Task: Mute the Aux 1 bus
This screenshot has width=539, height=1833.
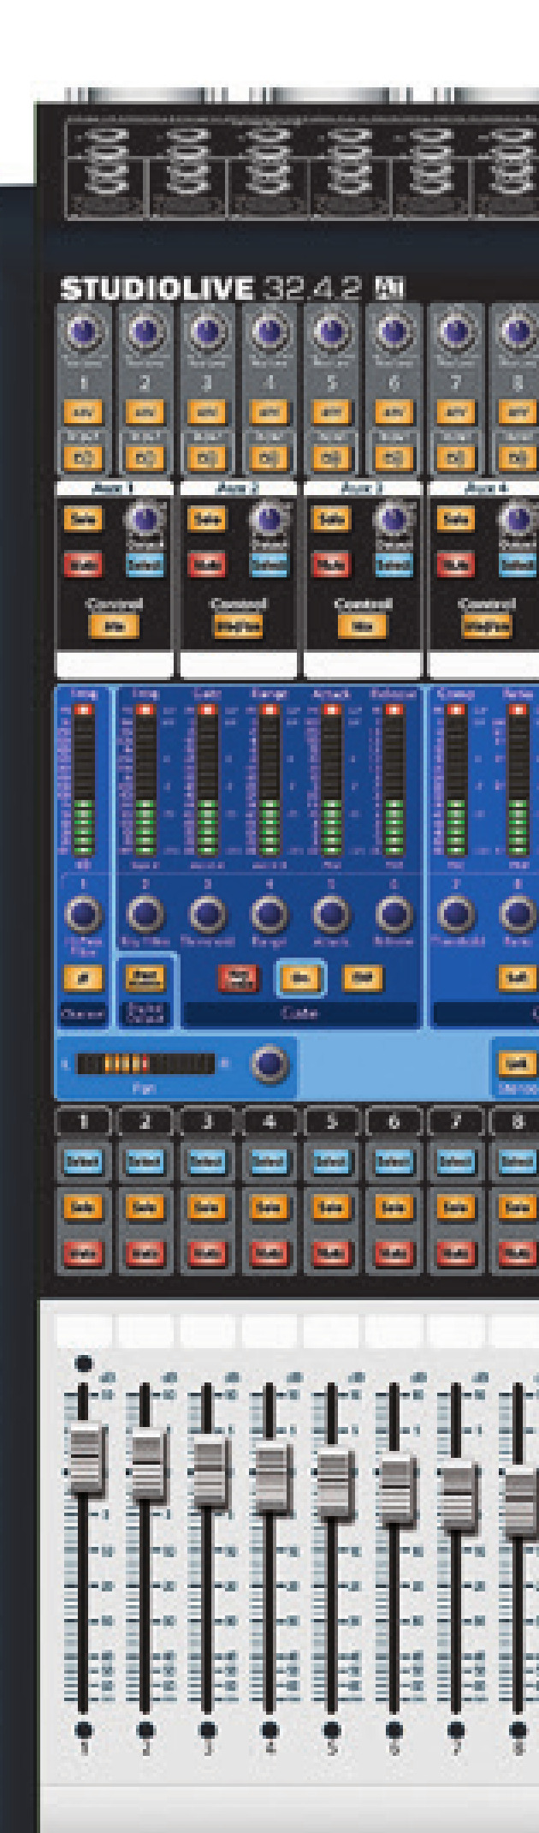Action: pos(83,564)
